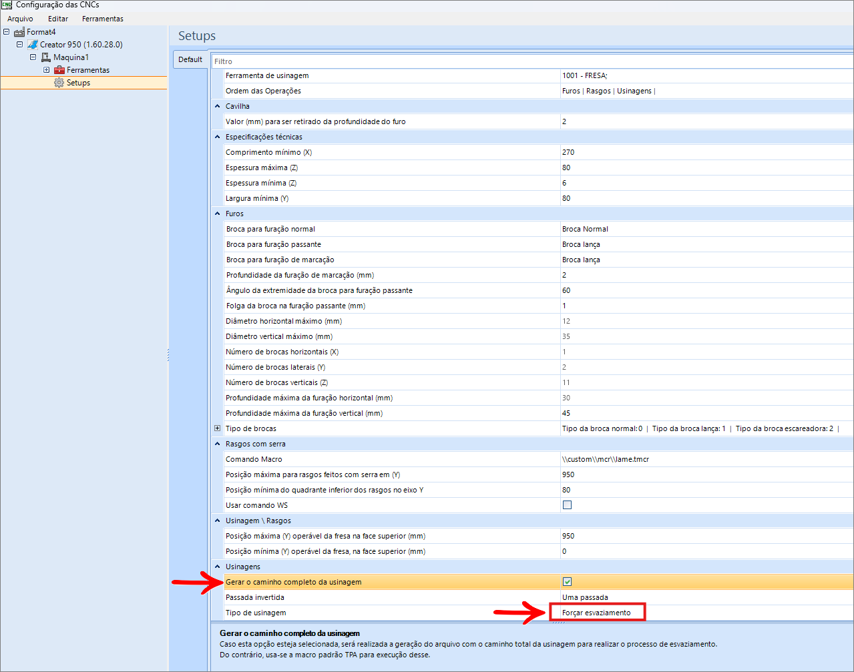The height and width of the screenshot is (672, 854).
Task: Select the Default setup tab
Action: (x=190, y=59)
